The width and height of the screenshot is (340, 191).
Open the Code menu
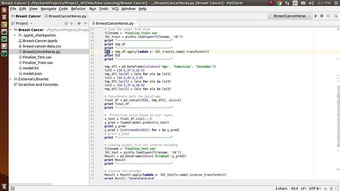pyautogui.click(x=63, y=9)
